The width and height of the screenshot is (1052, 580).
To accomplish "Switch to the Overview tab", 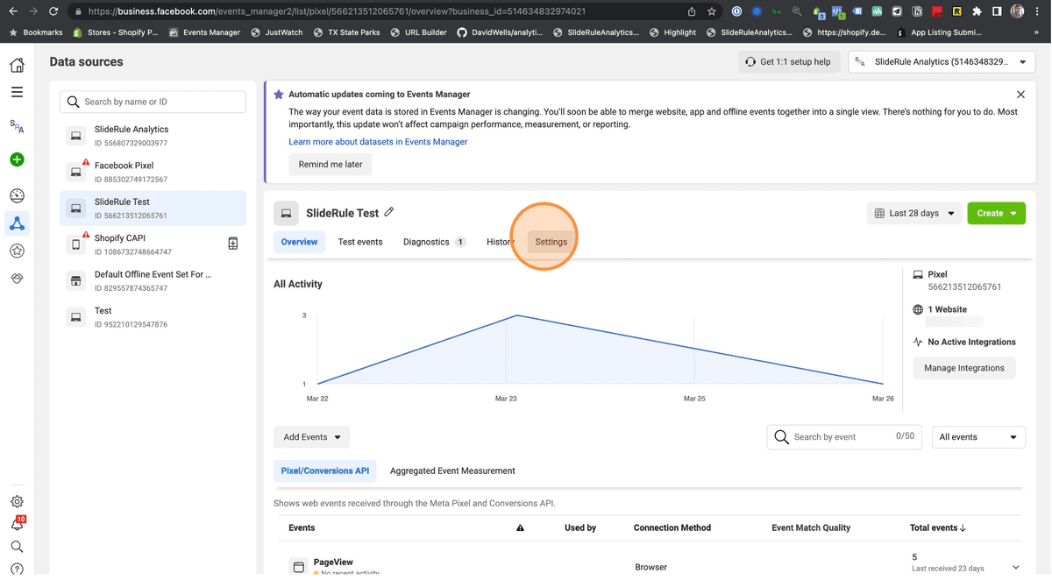I will pos(299,242).
